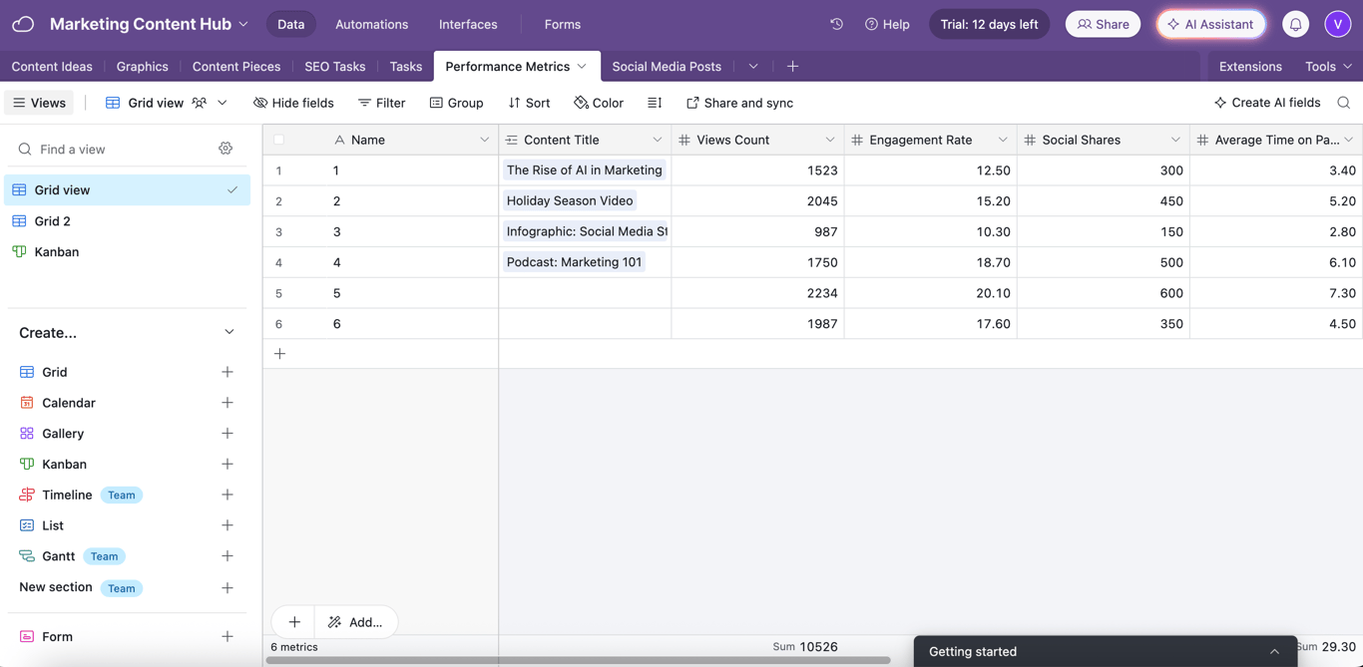Click plus next to New section

click(227, 588)
